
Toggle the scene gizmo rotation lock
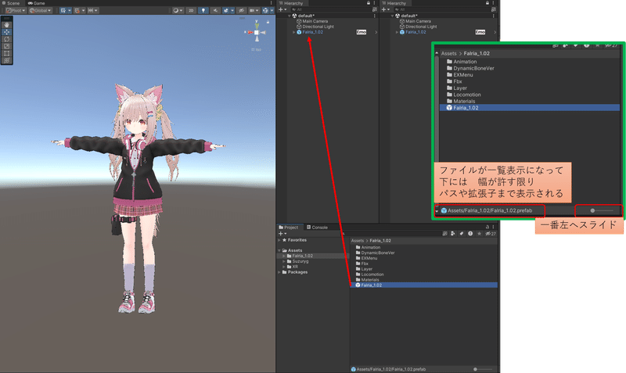point(268,22)
